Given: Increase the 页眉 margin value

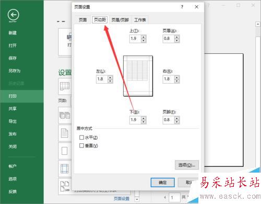Looking at the screenshot, I should coord(177,37).
